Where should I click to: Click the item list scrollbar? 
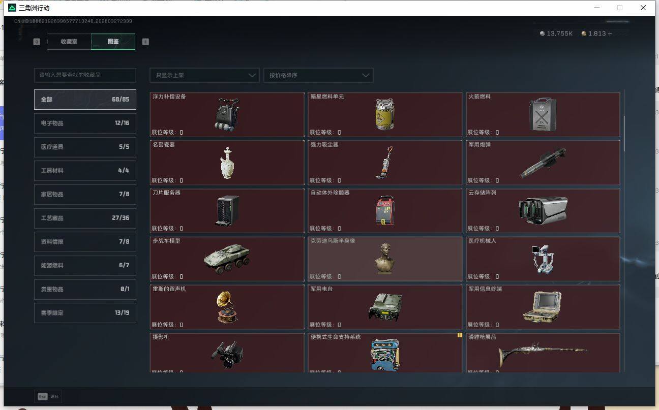coord(624,133)
